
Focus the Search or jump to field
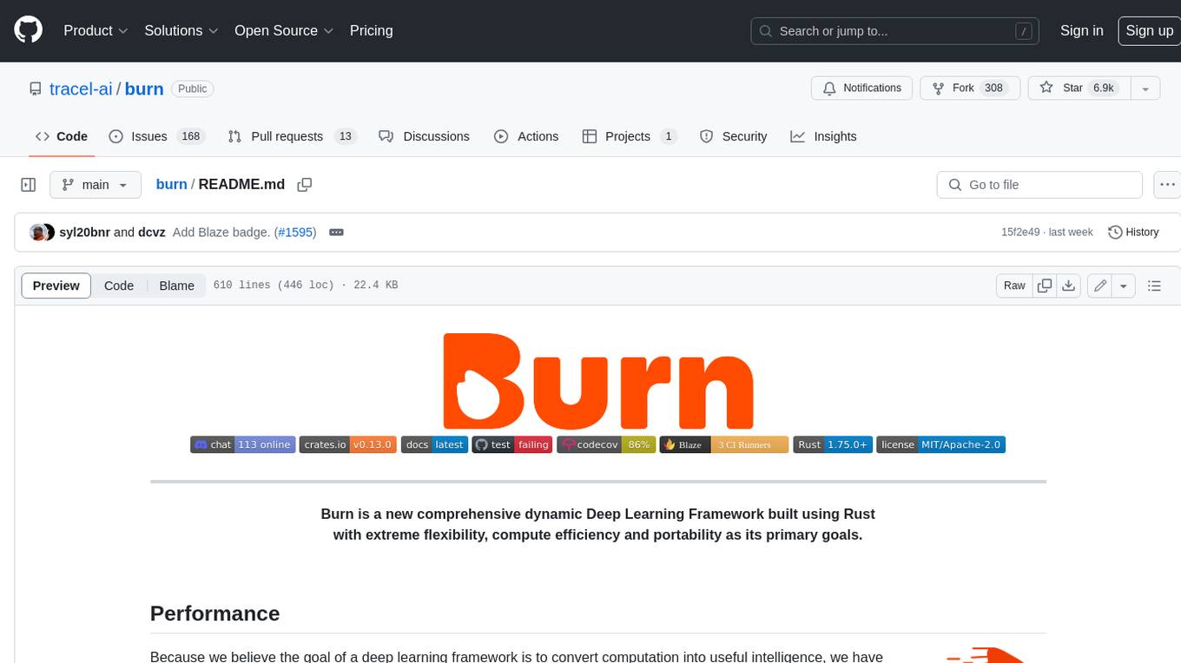click(x=895, y=30)
